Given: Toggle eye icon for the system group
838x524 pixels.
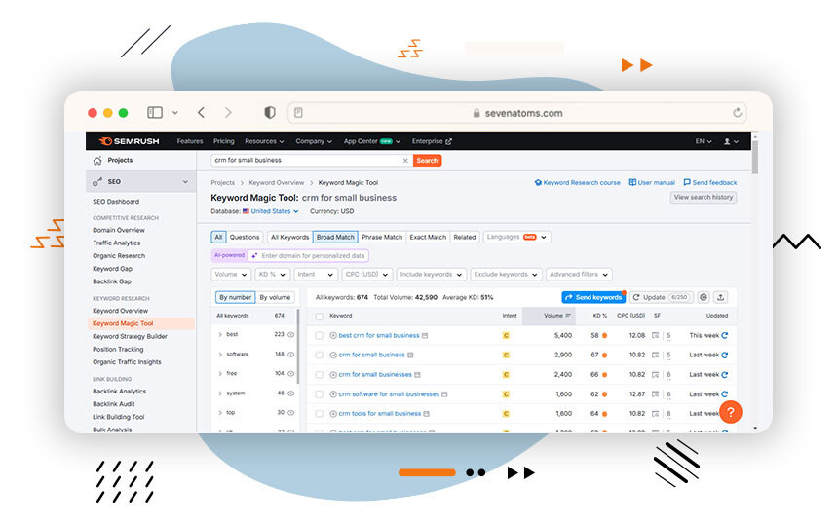Looking at the screenshot, I should click(x=291, y=393).
